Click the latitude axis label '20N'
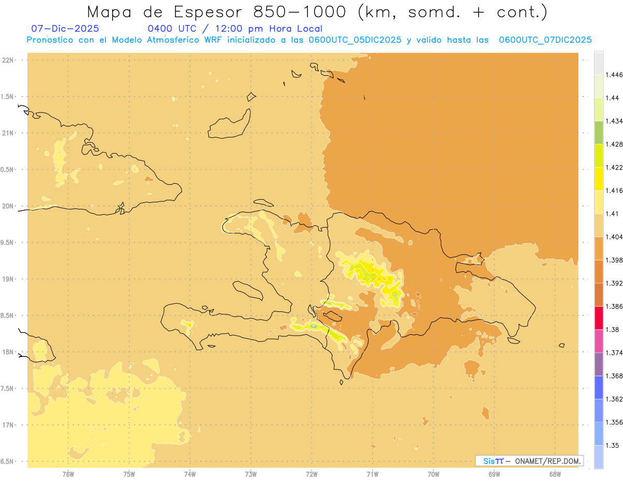 point(8,206)
